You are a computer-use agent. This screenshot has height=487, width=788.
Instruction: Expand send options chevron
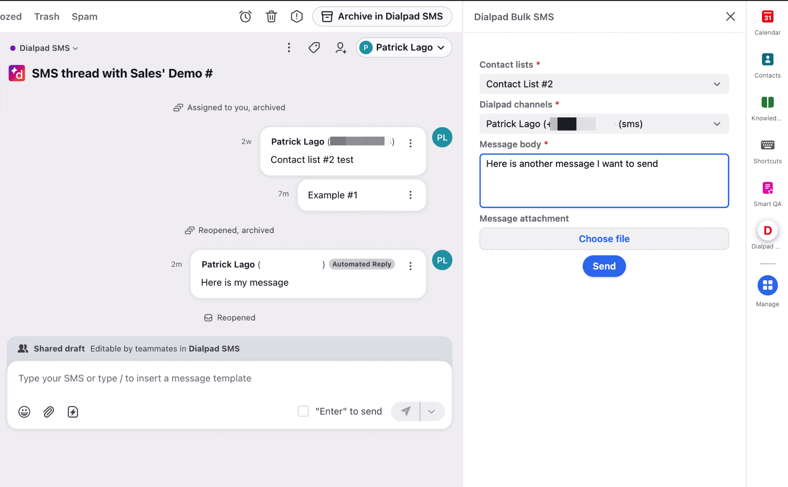point(432,411)
